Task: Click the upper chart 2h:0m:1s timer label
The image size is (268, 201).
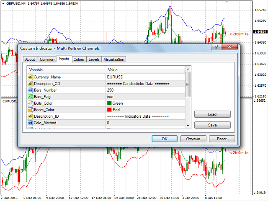Action: [x=239, y=34]
